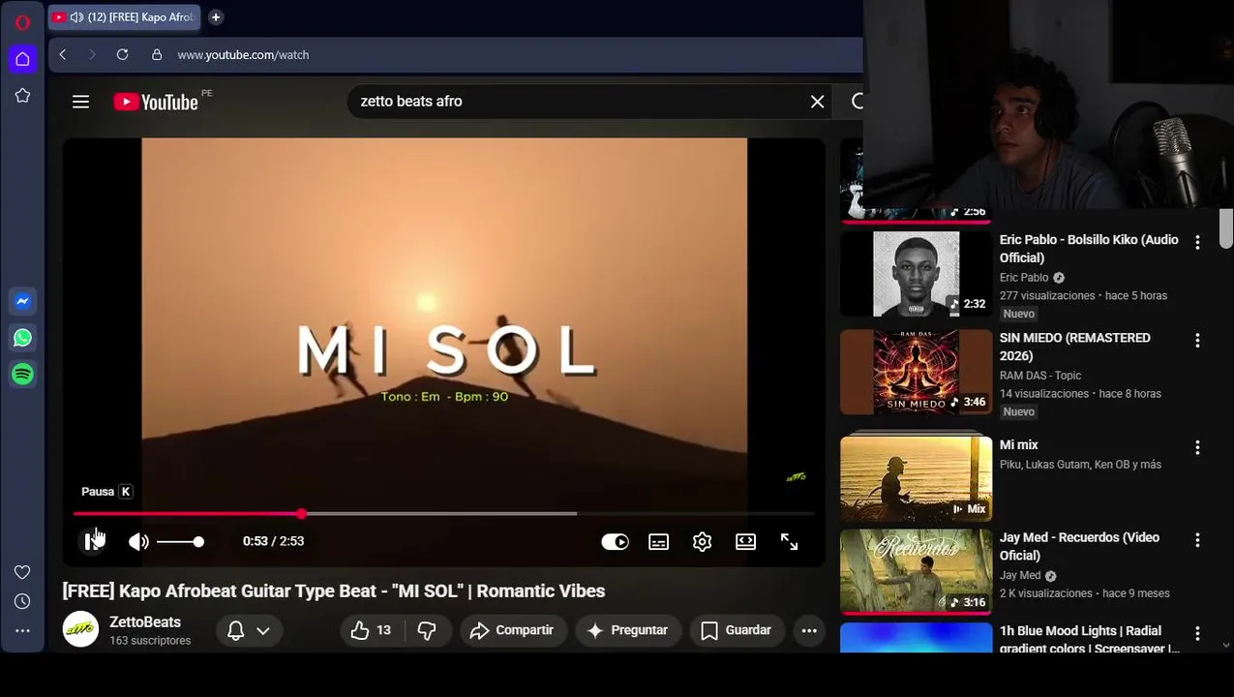1234x697 pixels.
Task: Click the Preguntar button
Action: coord(627,630)
